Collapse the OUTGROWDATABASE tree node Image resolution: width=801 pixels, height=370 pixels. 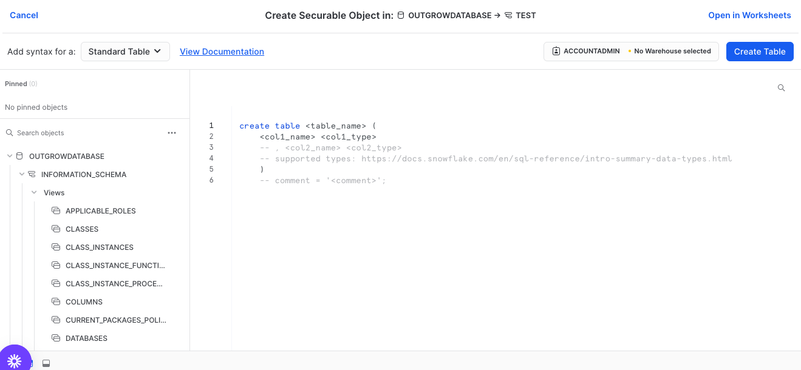10,156
